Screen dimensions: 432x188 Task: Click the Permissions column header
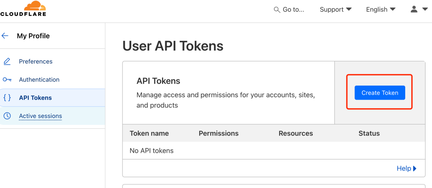(x=218, y=134)
